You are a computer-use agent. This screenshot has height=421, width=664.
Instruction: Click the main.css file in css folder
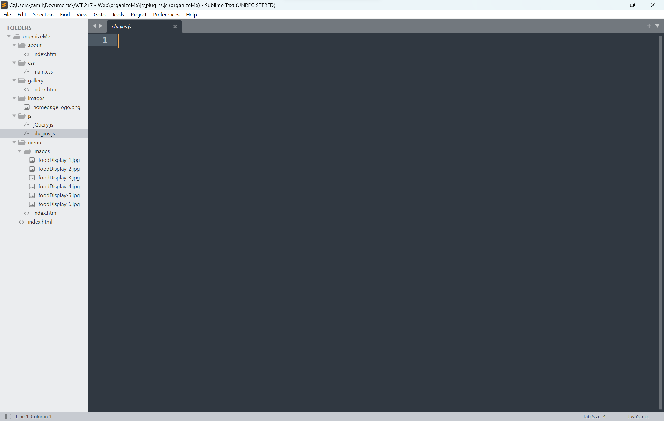(43, 71)
